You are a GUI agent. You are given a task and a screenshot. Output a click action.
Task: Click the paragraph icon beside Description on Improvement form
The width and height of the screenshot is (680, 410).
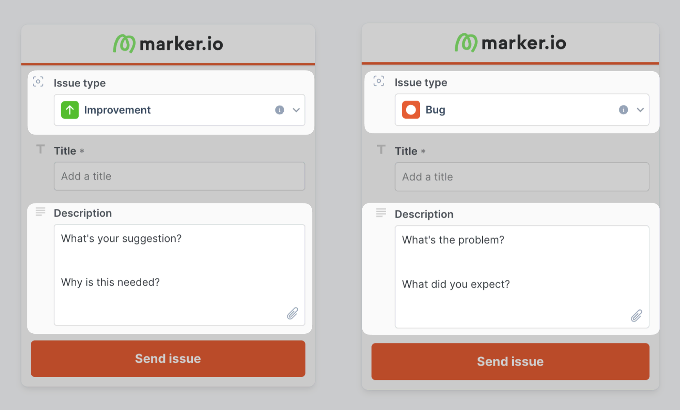click(40, 212)
